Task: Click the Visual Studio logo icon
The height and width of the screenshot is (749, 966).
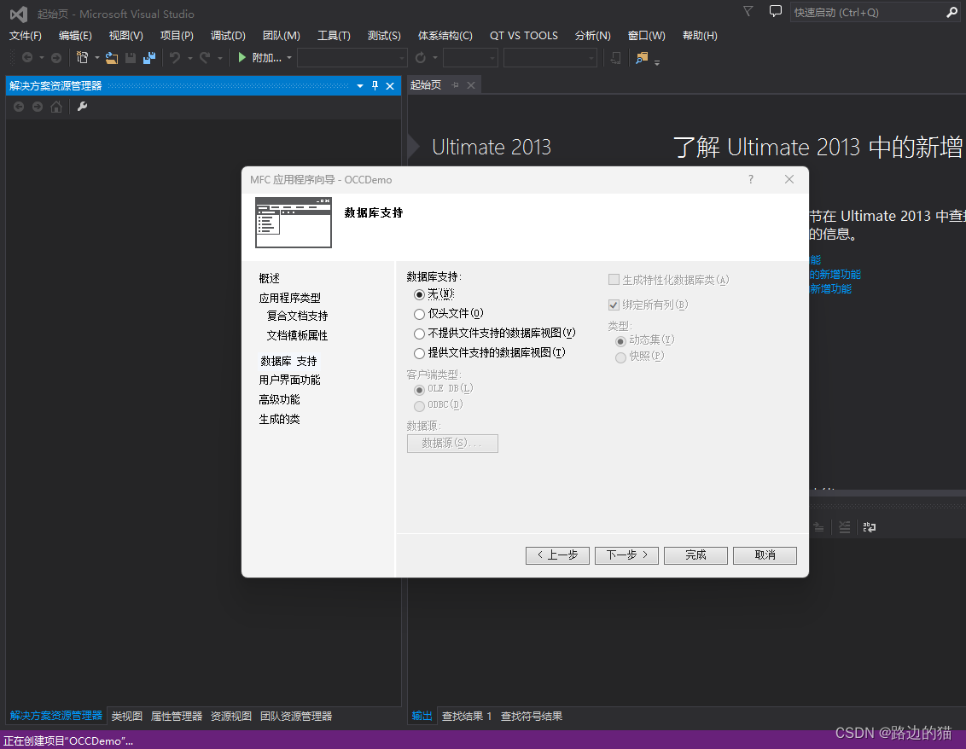Action: [x=19, y=14]
